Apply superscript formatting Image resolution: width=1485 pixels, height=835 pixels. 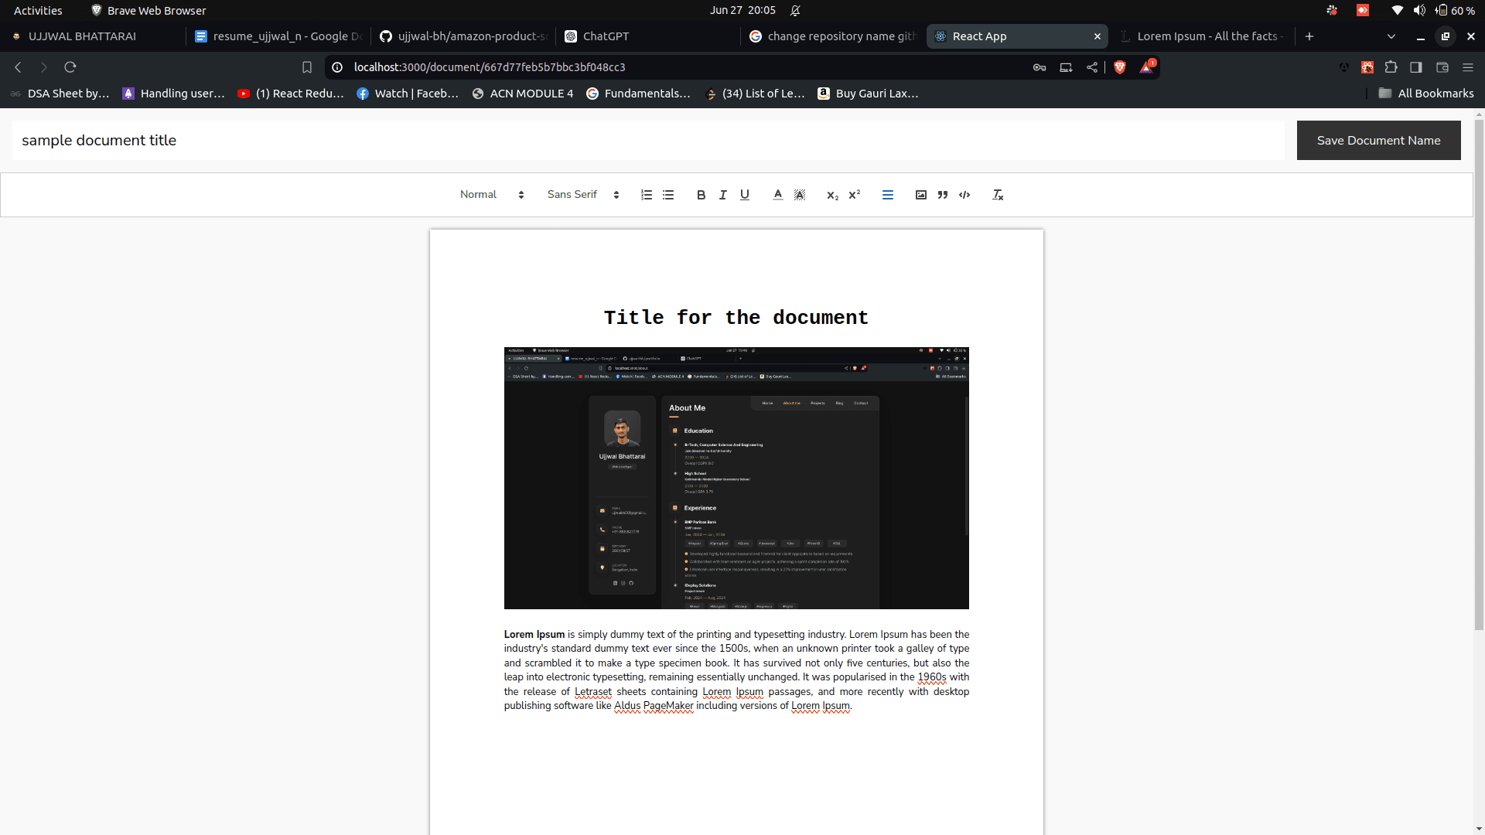click(x=854, y=195)
